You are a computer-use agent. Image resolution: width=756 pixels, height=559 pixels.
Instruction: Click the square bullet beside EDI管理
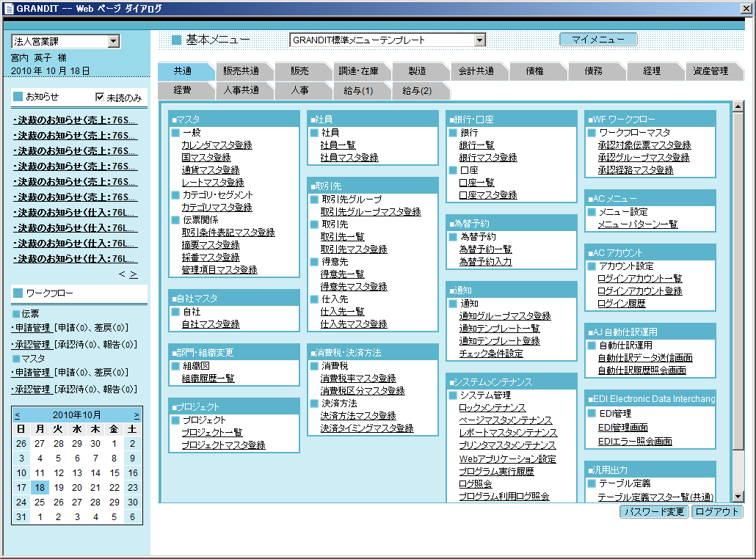(592, 414)
